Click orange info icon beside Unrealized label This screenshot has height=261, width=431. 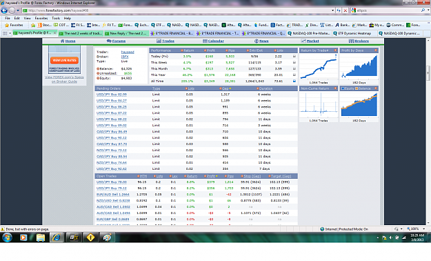pos(98,73)
